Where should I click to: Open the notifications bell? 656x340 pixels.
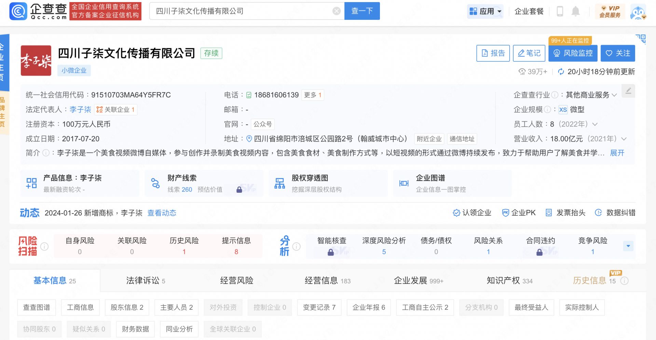click(x=576, y=11)
